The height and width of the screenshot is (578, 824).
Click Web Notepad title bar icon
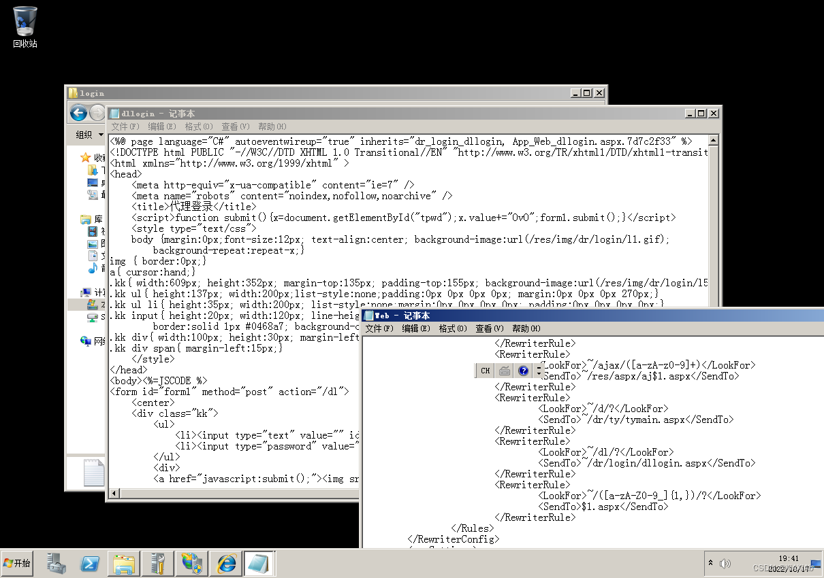click(369, 316)
